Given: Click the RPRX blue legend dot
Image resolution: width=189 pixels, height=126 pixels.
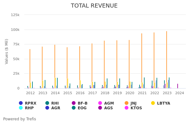Looking at the screenshot, I should pos(21,103).
